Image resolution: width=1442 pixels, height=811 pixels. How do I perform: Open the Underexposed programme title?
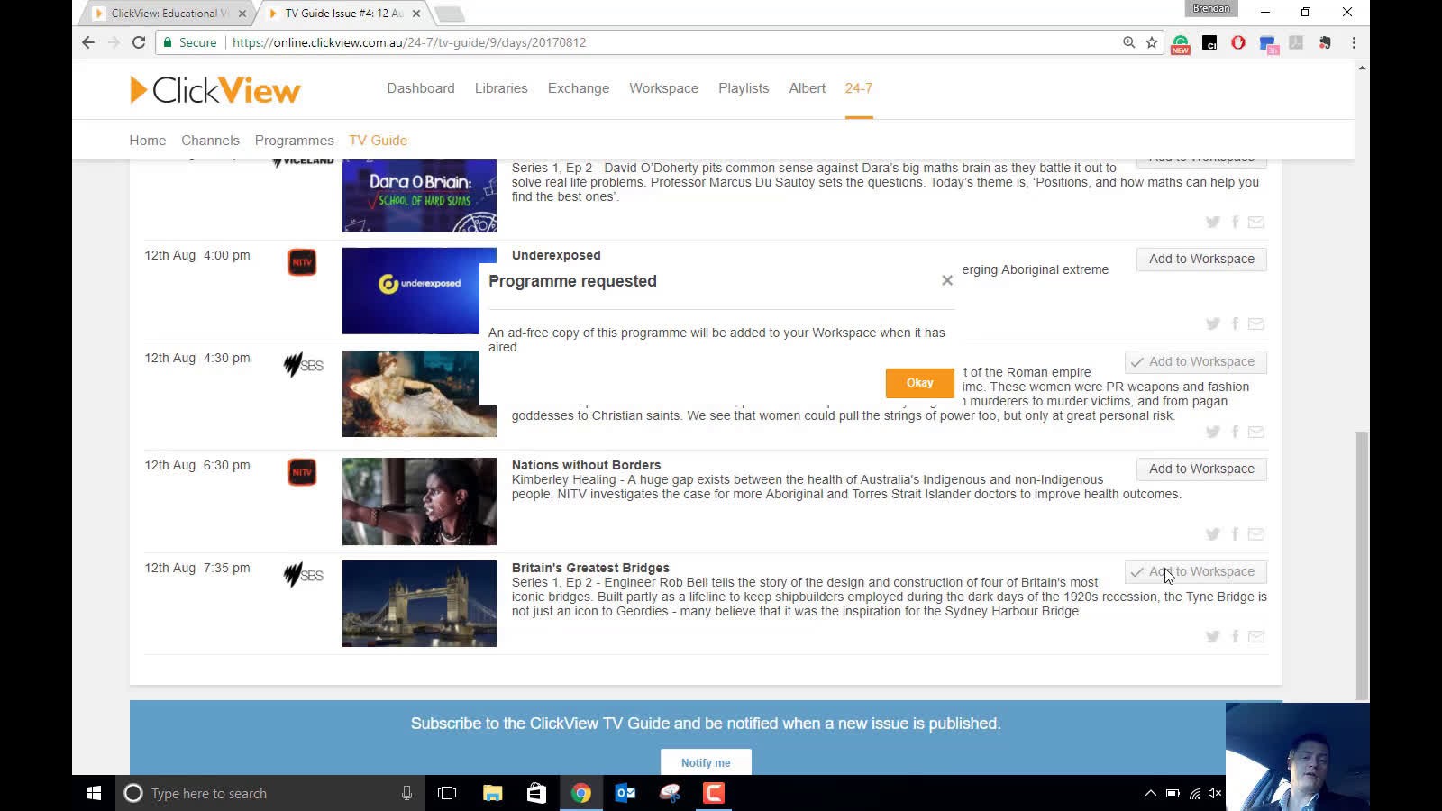[x=556, y=255]
